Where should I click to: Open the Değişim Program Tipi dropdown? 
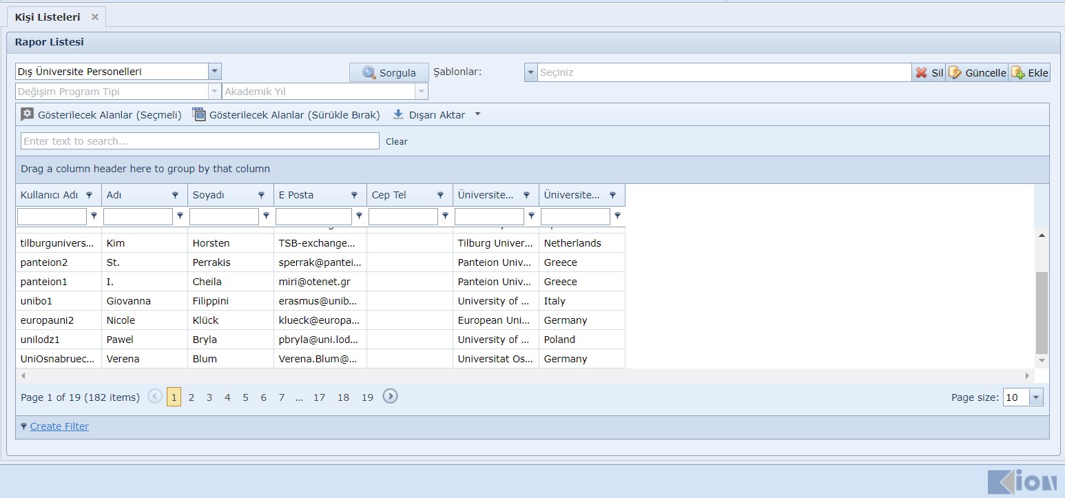coord(214,92)
